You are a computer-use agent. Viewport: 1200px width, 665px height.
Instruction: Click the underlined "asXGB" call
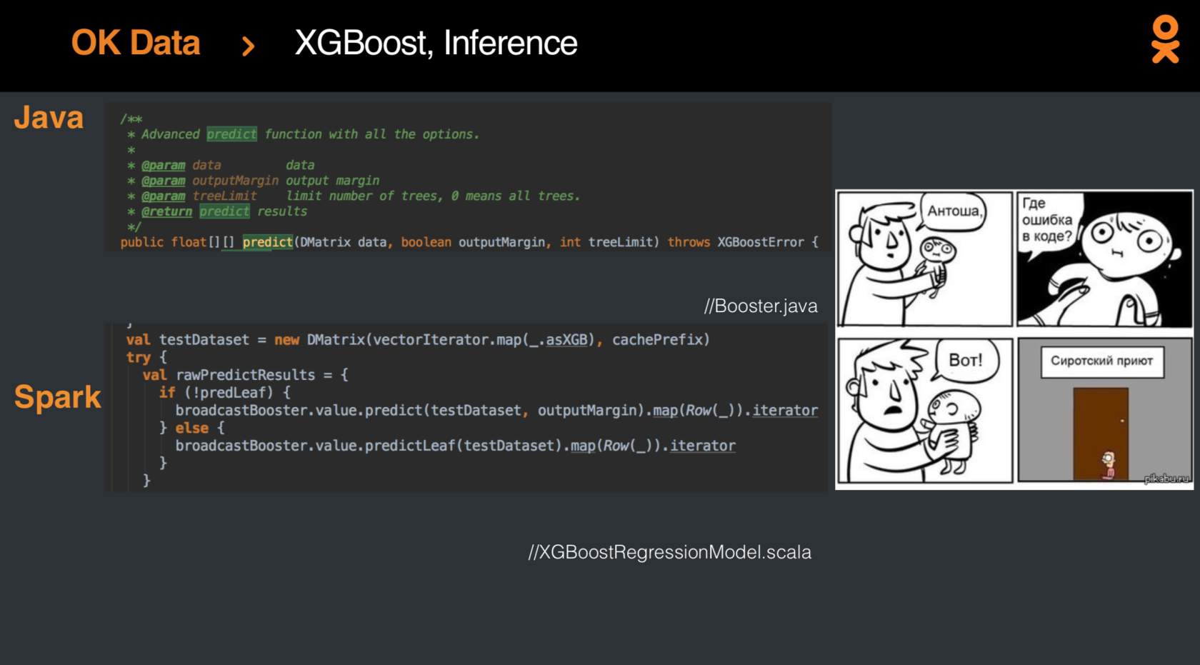[566, 340]
